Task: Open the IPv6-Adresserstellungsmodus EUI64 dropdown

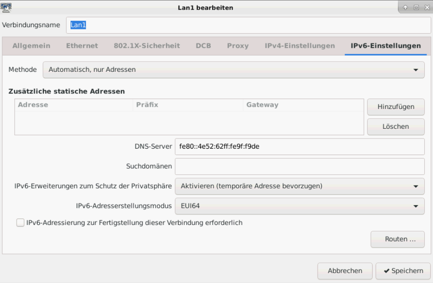Action: (x=300, y=206)
